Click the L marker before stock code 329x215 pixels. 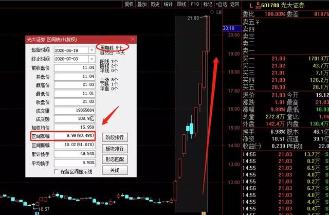pyautogui.click(x=251, y=6)
